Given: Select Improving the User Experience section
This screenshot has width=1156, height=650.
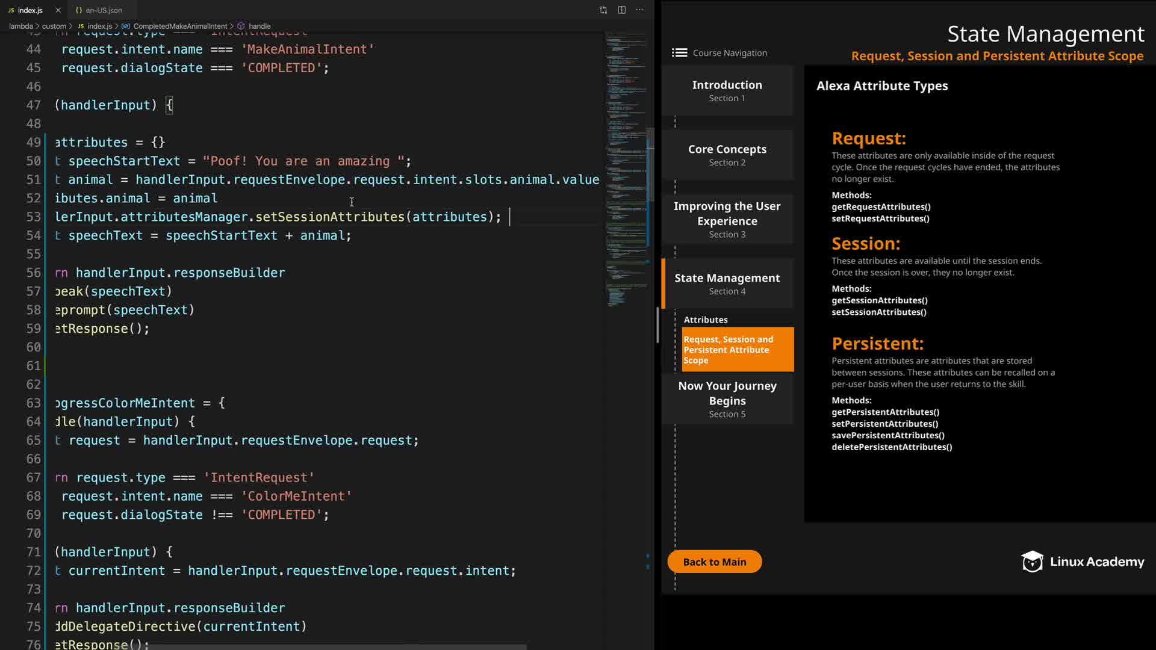Looking at the screenshot, I should [727, 219].
